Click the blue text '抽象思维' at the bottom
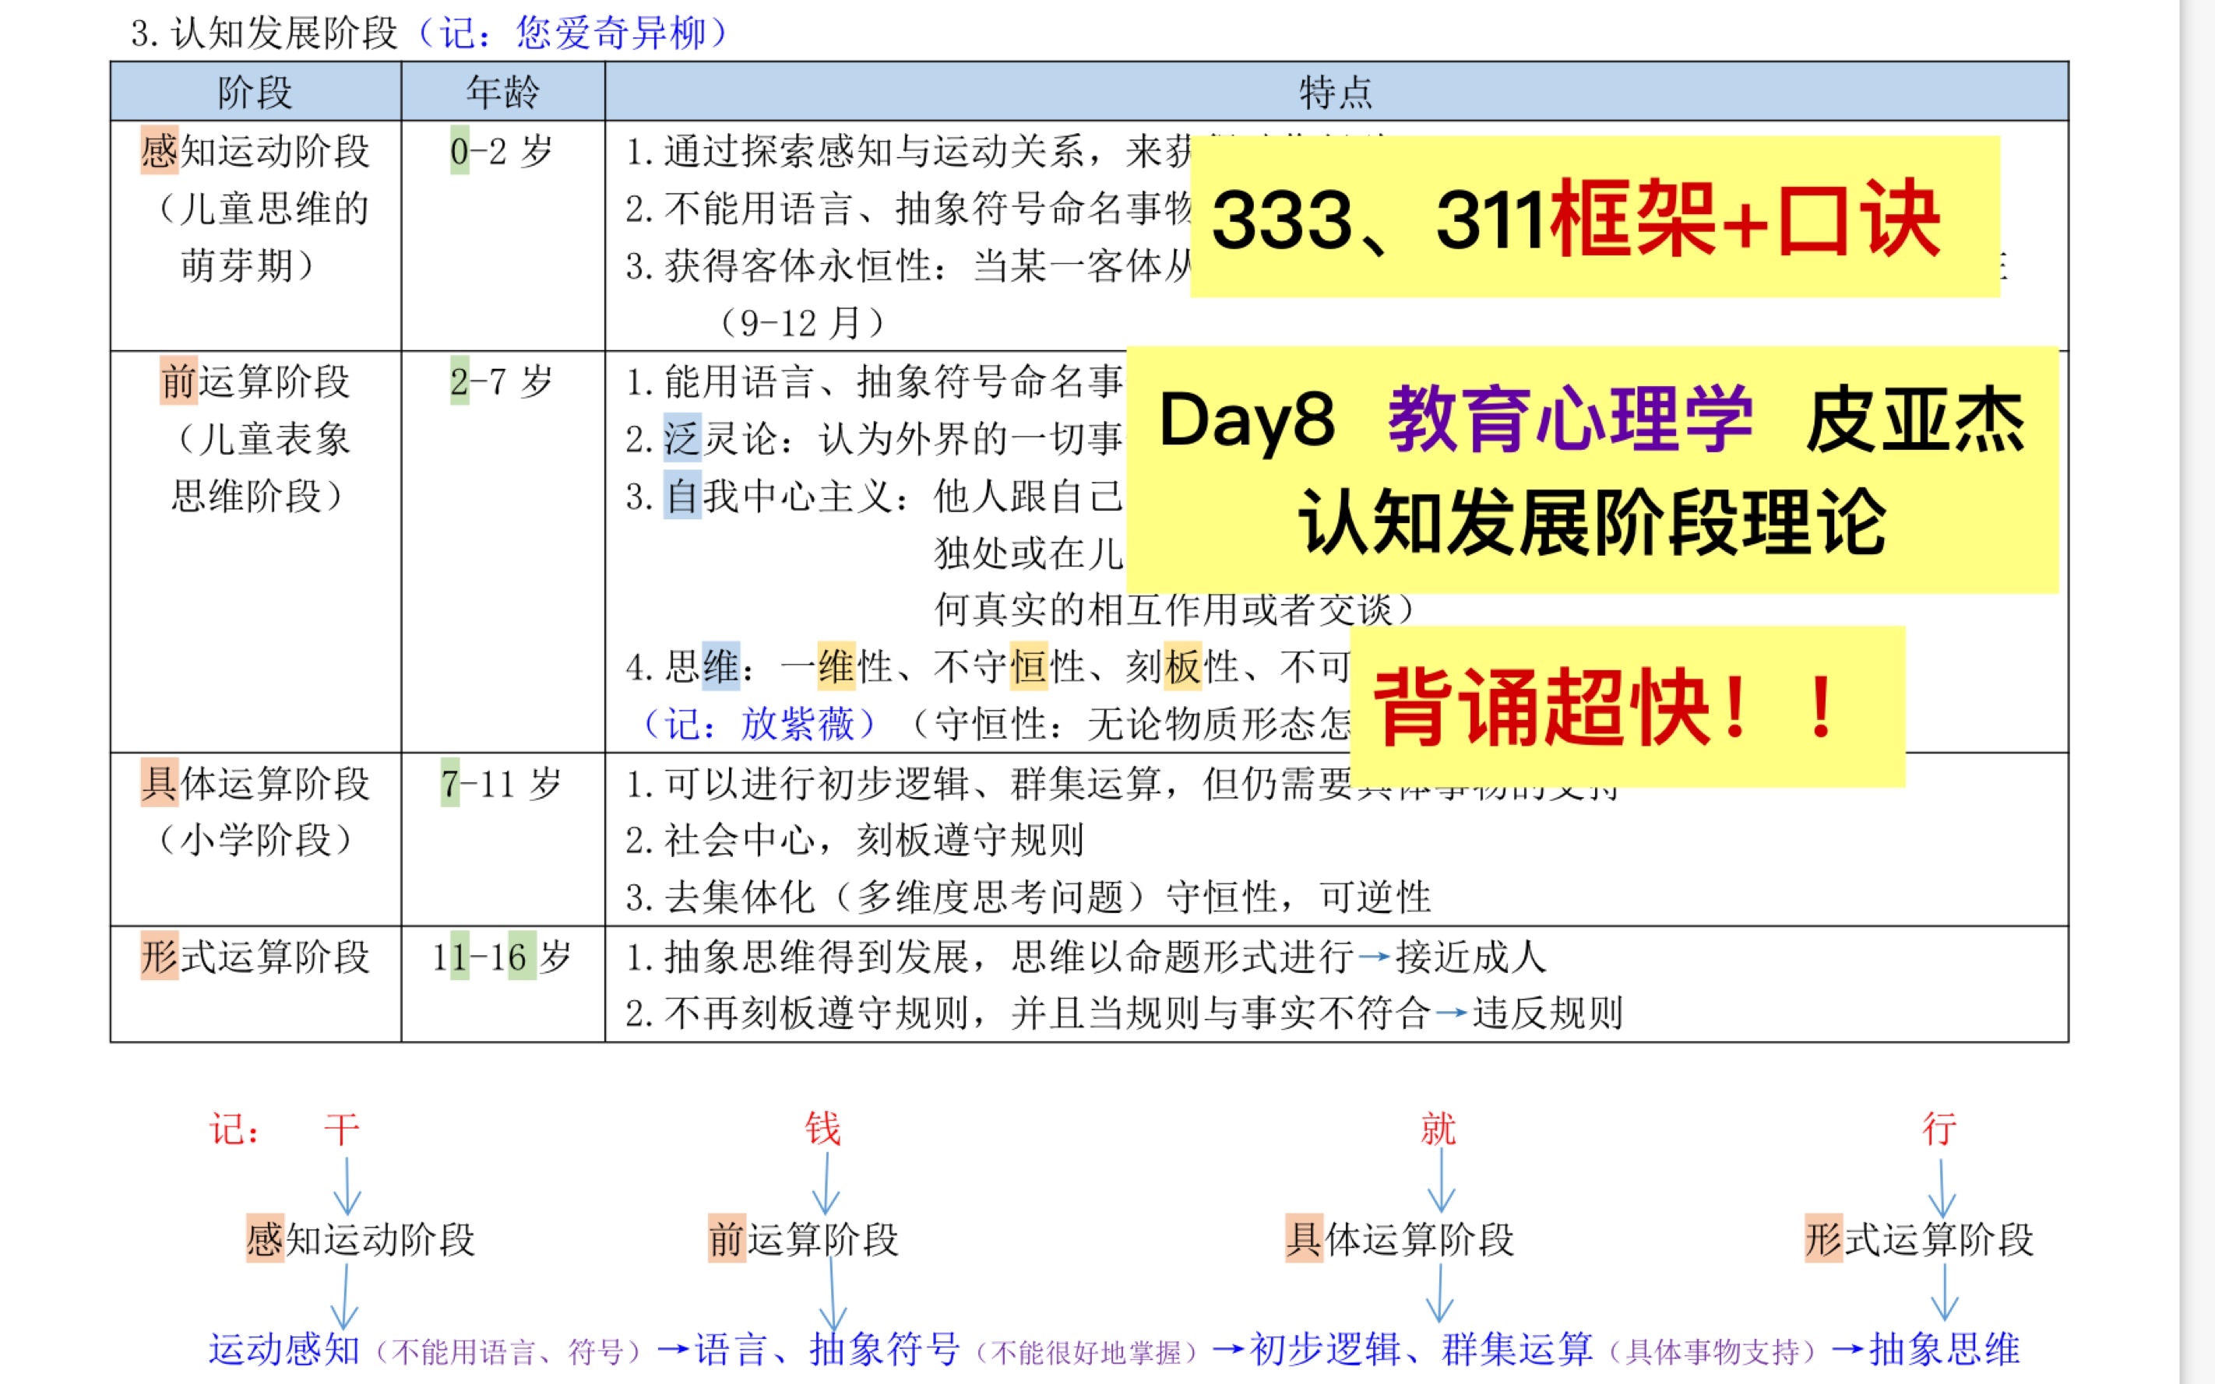 pyautogui.click(x=1944, y=1349)
